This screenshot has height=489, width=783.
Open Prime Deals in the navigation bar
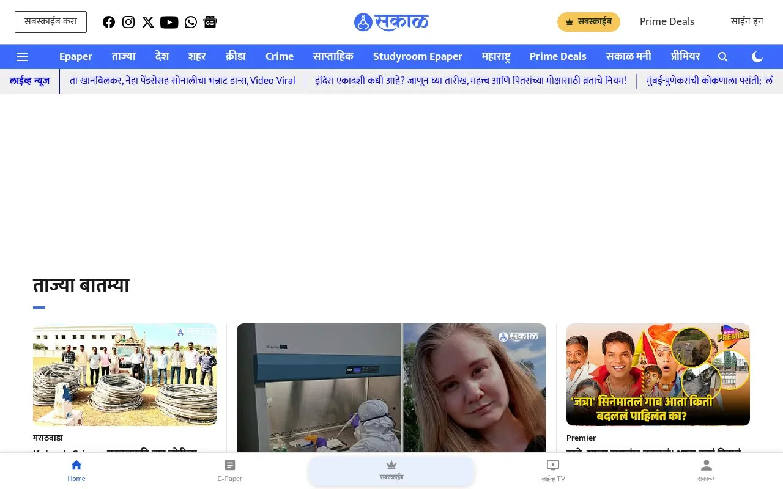tap(558, 57)
